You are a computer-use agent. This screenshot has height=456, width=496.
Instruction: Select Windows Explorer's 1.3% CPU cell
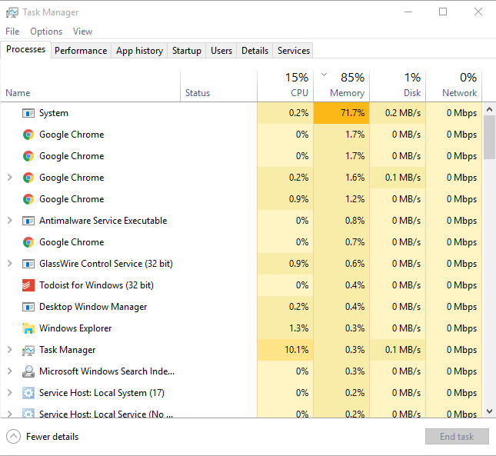click(x=285, y=328)
